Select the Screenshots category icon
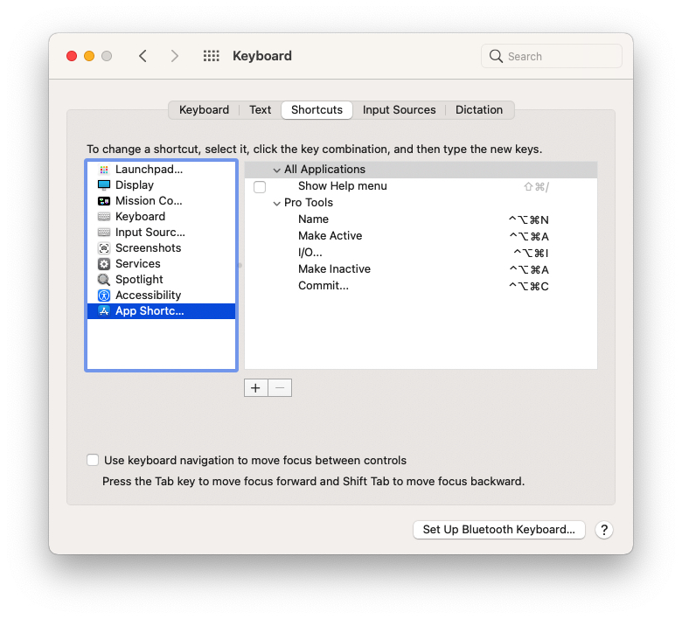 [x=104, y=248]
